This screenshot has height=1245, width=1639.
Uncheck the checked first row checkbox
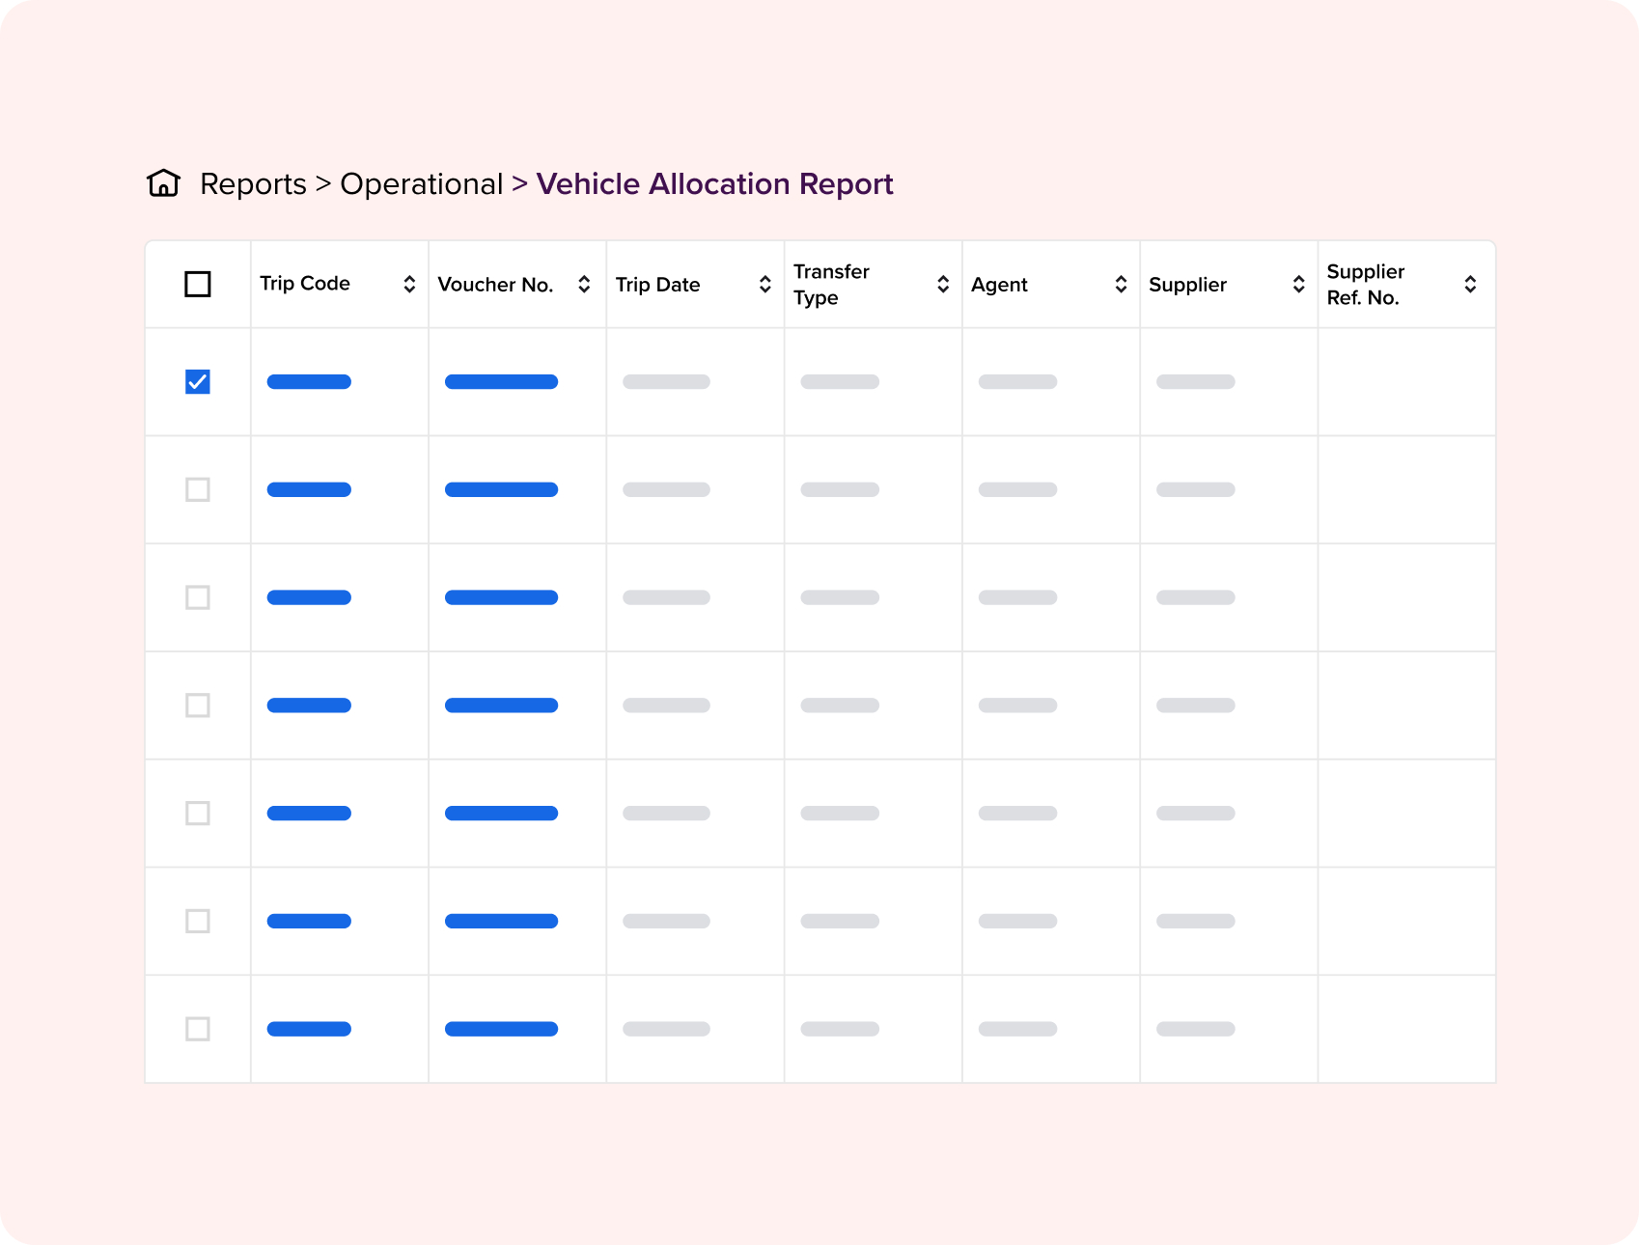click(198, 382)
